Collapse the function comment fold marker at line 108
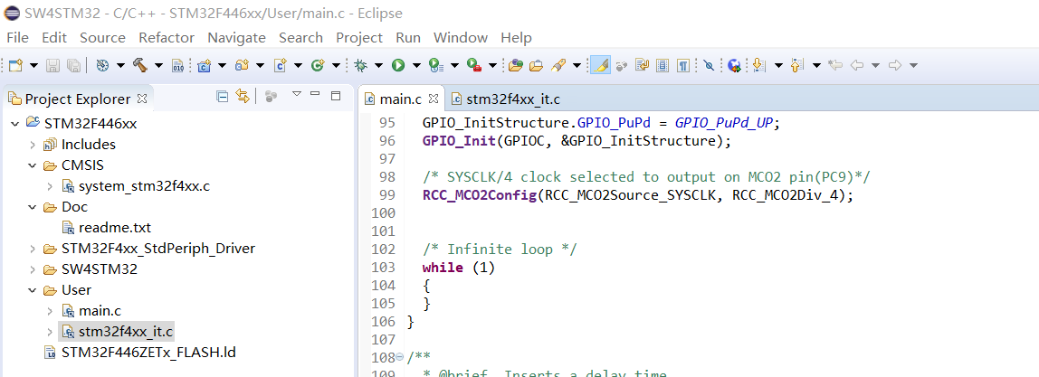The image size is (1039, 377). (399, 357)
